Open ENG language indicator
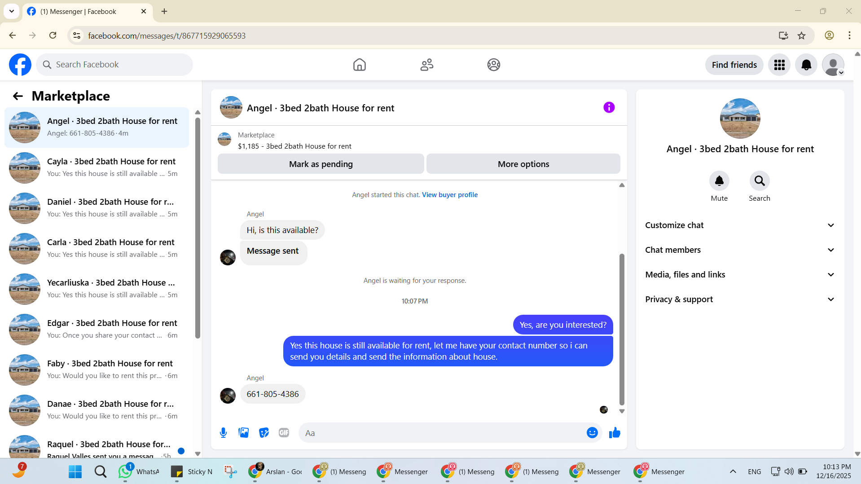 (754, 471)
